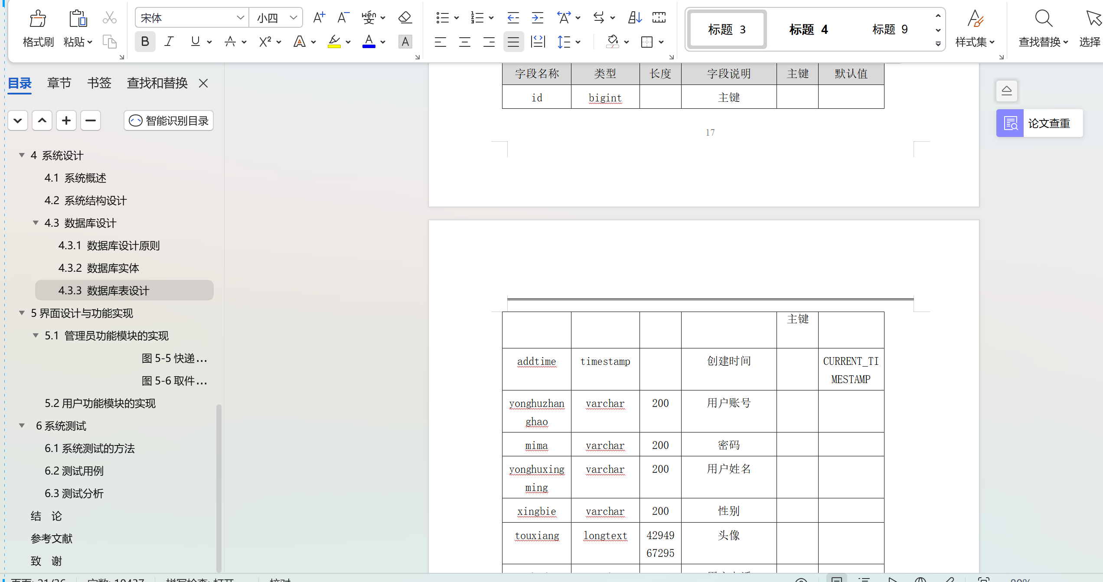Click the decrease indent icon
This screenshot has height=582, width=1103.
[513, 18]
